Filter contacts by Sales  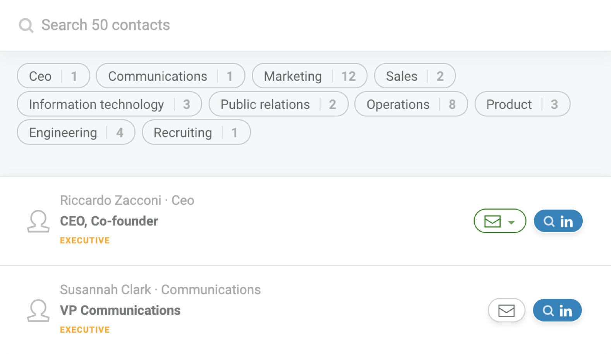[414, 76]
